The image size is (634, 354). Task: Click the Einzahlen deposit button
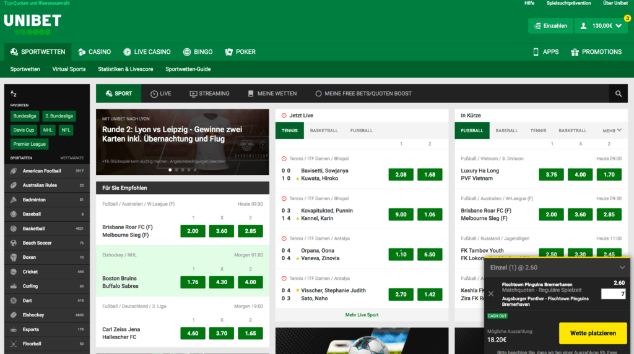click(550, 26)
